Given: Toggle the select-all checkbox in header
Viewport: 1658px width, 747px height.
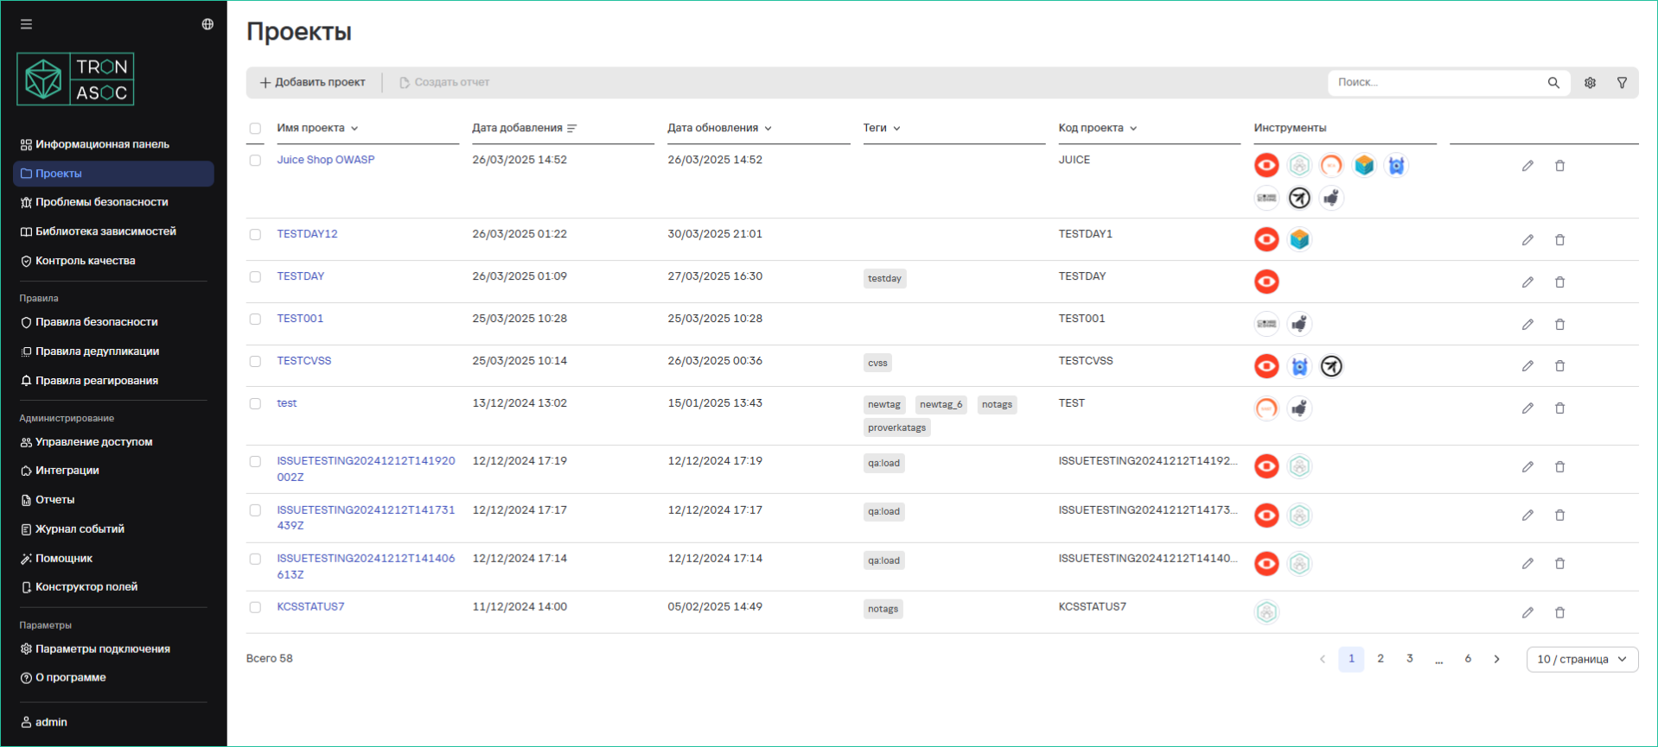Looking at the screenshot, I should click(255, 129).
